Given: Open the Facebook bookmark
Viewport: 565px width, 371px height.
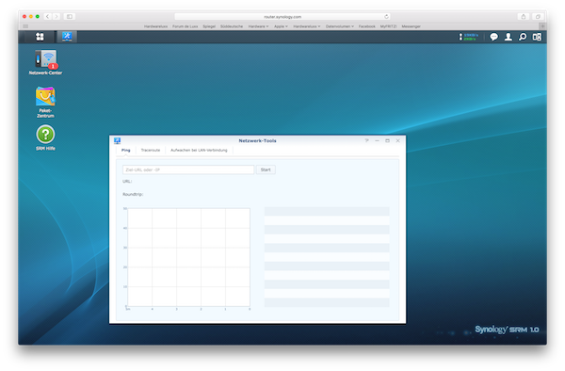Looking at the screenshot, I should pos(367,26).
